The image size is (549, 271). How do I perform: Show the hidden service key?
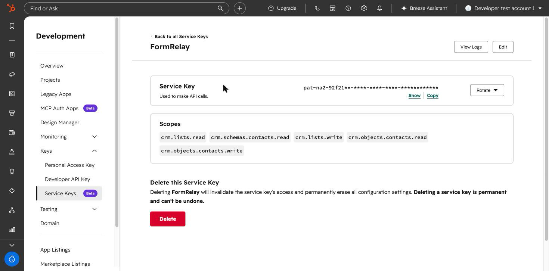click(415, 96)
